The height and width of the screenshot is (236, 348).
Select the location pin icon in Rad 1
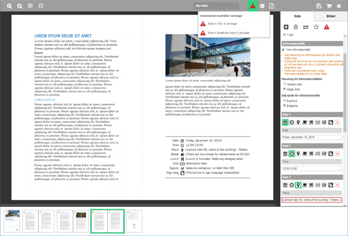[x=298, y=122]
